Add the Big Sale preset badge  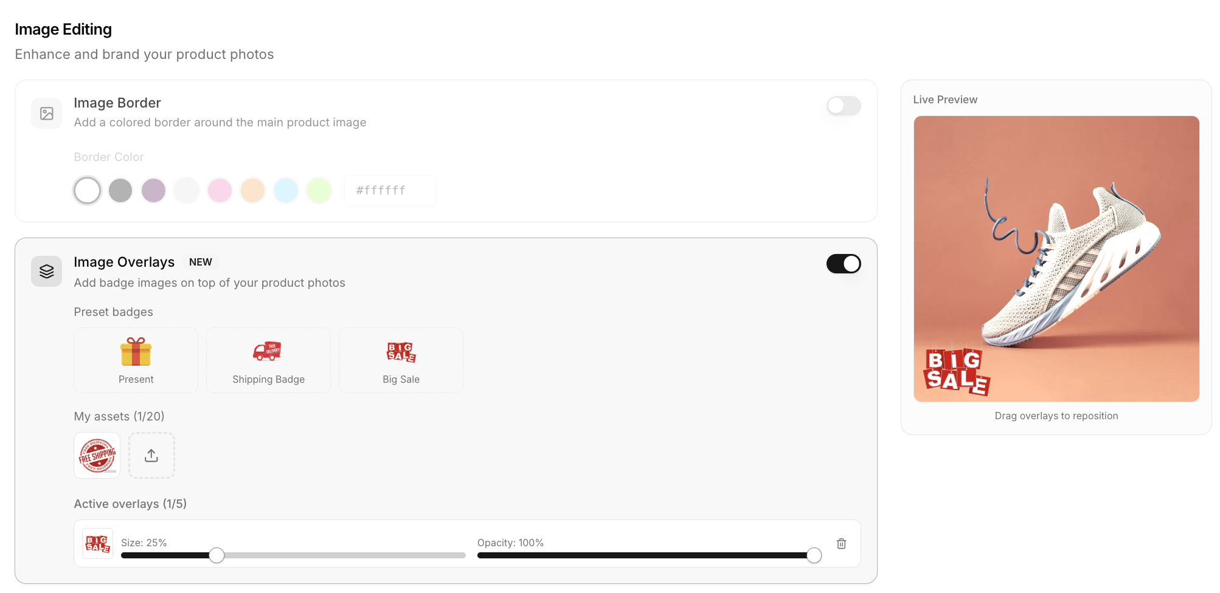(401, 360)
